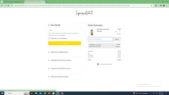This screenshot has width=169, height=95.
Task: Click the Discounts amount in the summary
Action: 119,57
